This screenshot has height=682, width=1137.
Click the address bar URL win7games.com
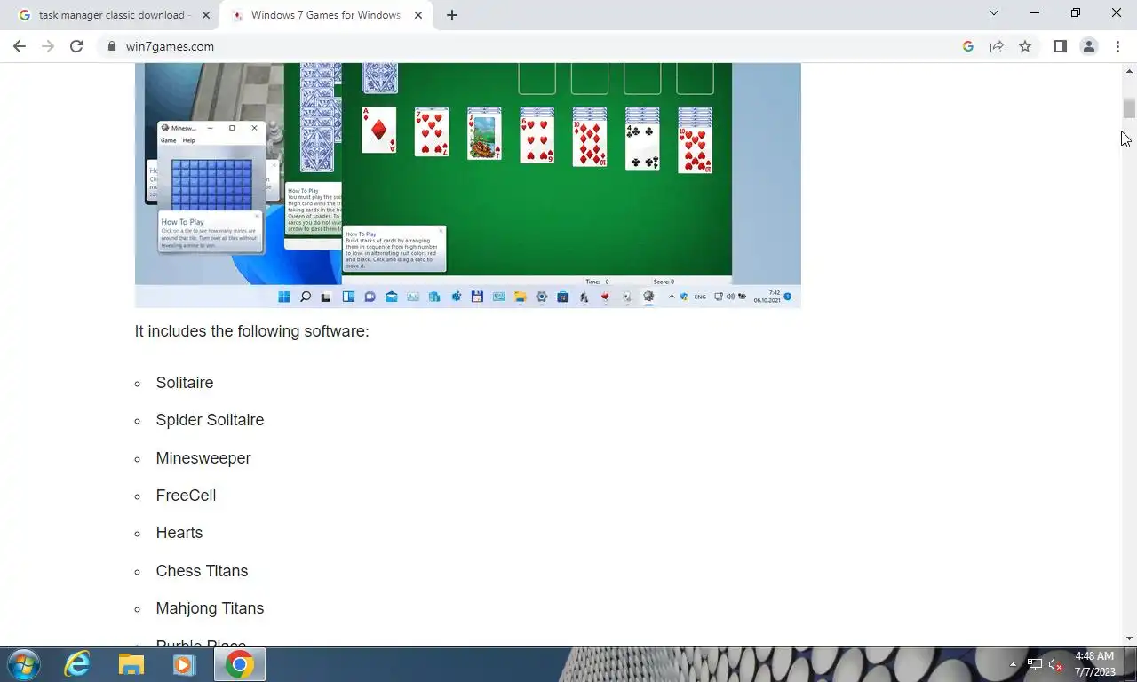[170, 46]
